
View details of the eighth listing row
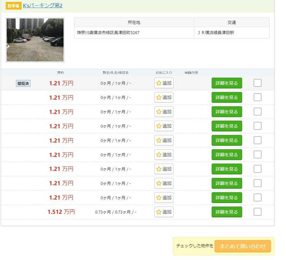click(x=227, y=183)
